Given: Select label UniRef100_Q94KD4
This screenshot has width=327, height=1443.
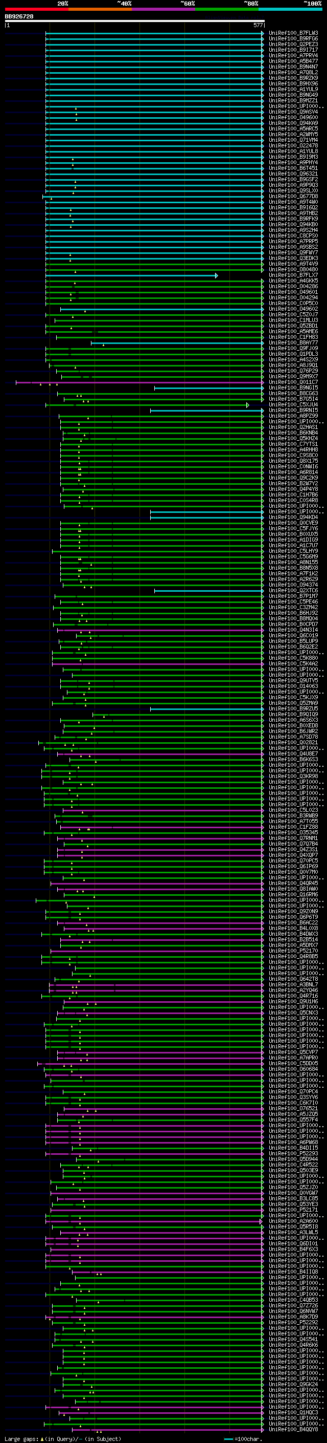Looking at the screenshot, I should pyautogui.click(x=293, y=517).
